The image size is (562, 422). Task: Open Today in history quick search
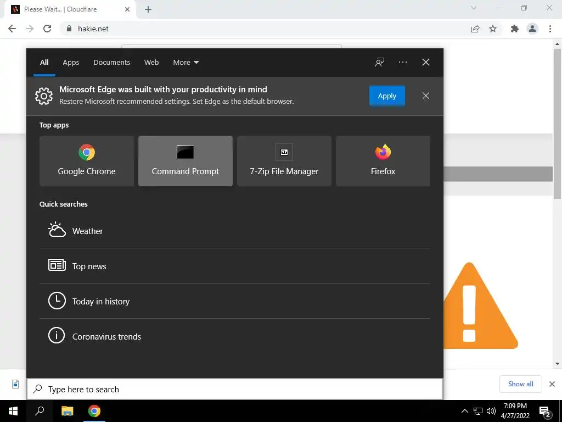click(x=235, y=301)
